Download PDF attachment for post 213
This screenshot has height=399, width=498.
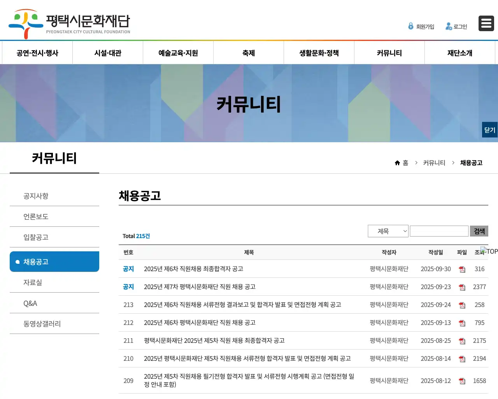click(x=462, y=305)
